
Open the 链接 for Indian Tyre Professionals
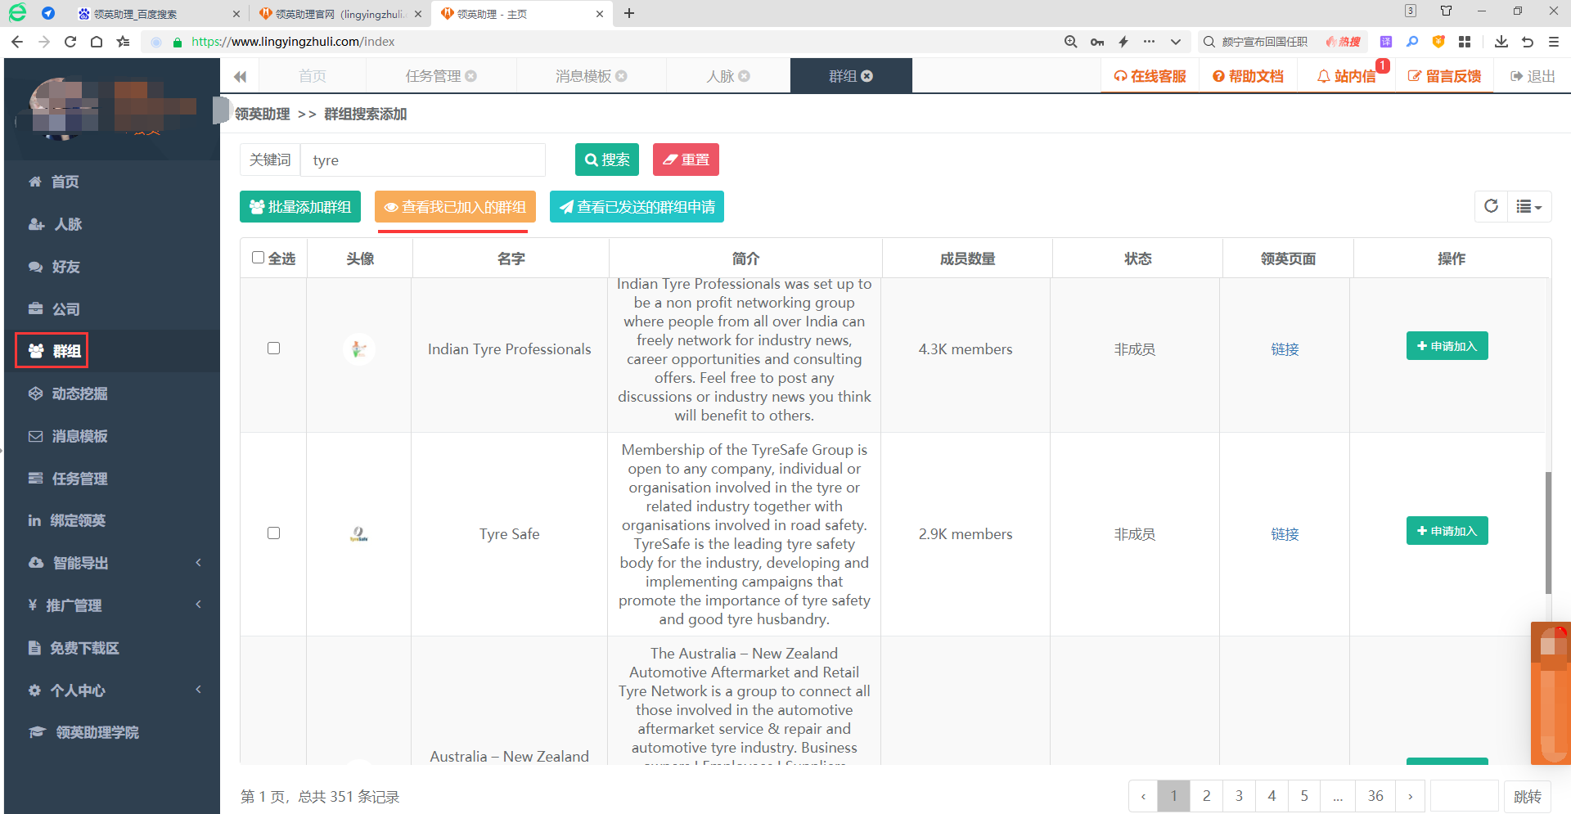1285,349
